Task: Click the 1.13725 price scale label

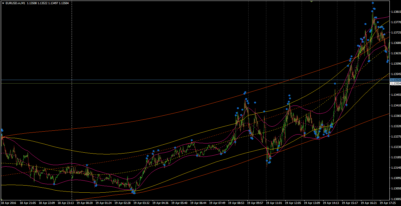Action: click(x=396, y=33)
